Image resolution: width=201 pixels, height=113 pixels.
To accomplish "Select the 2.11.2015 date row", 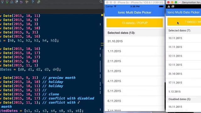I will 135,61.
